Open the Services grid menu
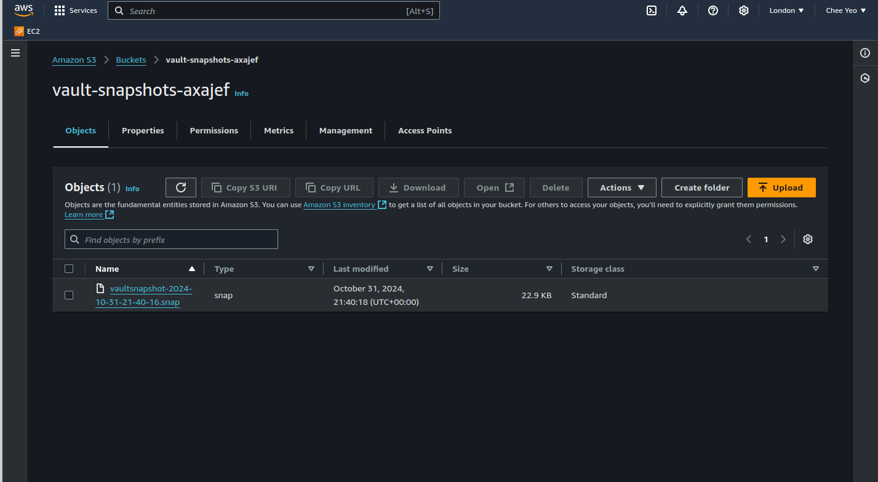Viewport: 878px width, 482px height. (x=76, y=10)
